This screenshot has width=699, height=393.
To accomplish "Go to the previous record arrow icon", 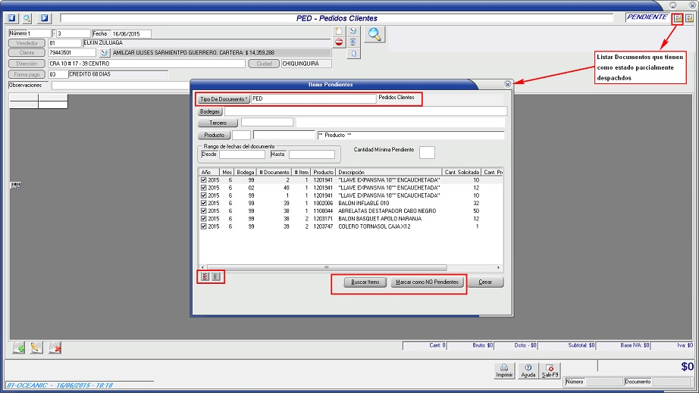I will pyautogui.click(x=12, y=17).
